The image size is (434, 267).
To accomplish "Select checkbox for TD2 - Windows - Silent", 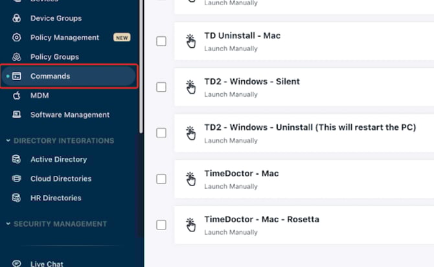I will click(161, 87).
